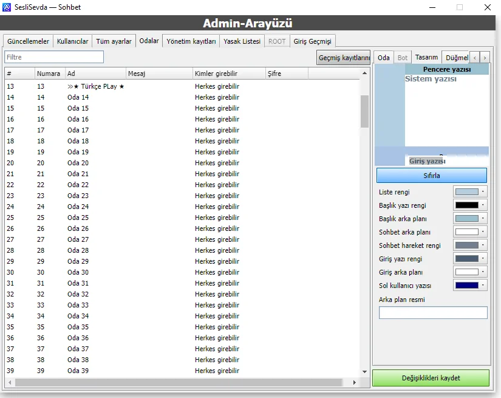Select the Oda 39 row
This screenshot has width=501, height=398.
pyautogui.click(x=182, y=371)
